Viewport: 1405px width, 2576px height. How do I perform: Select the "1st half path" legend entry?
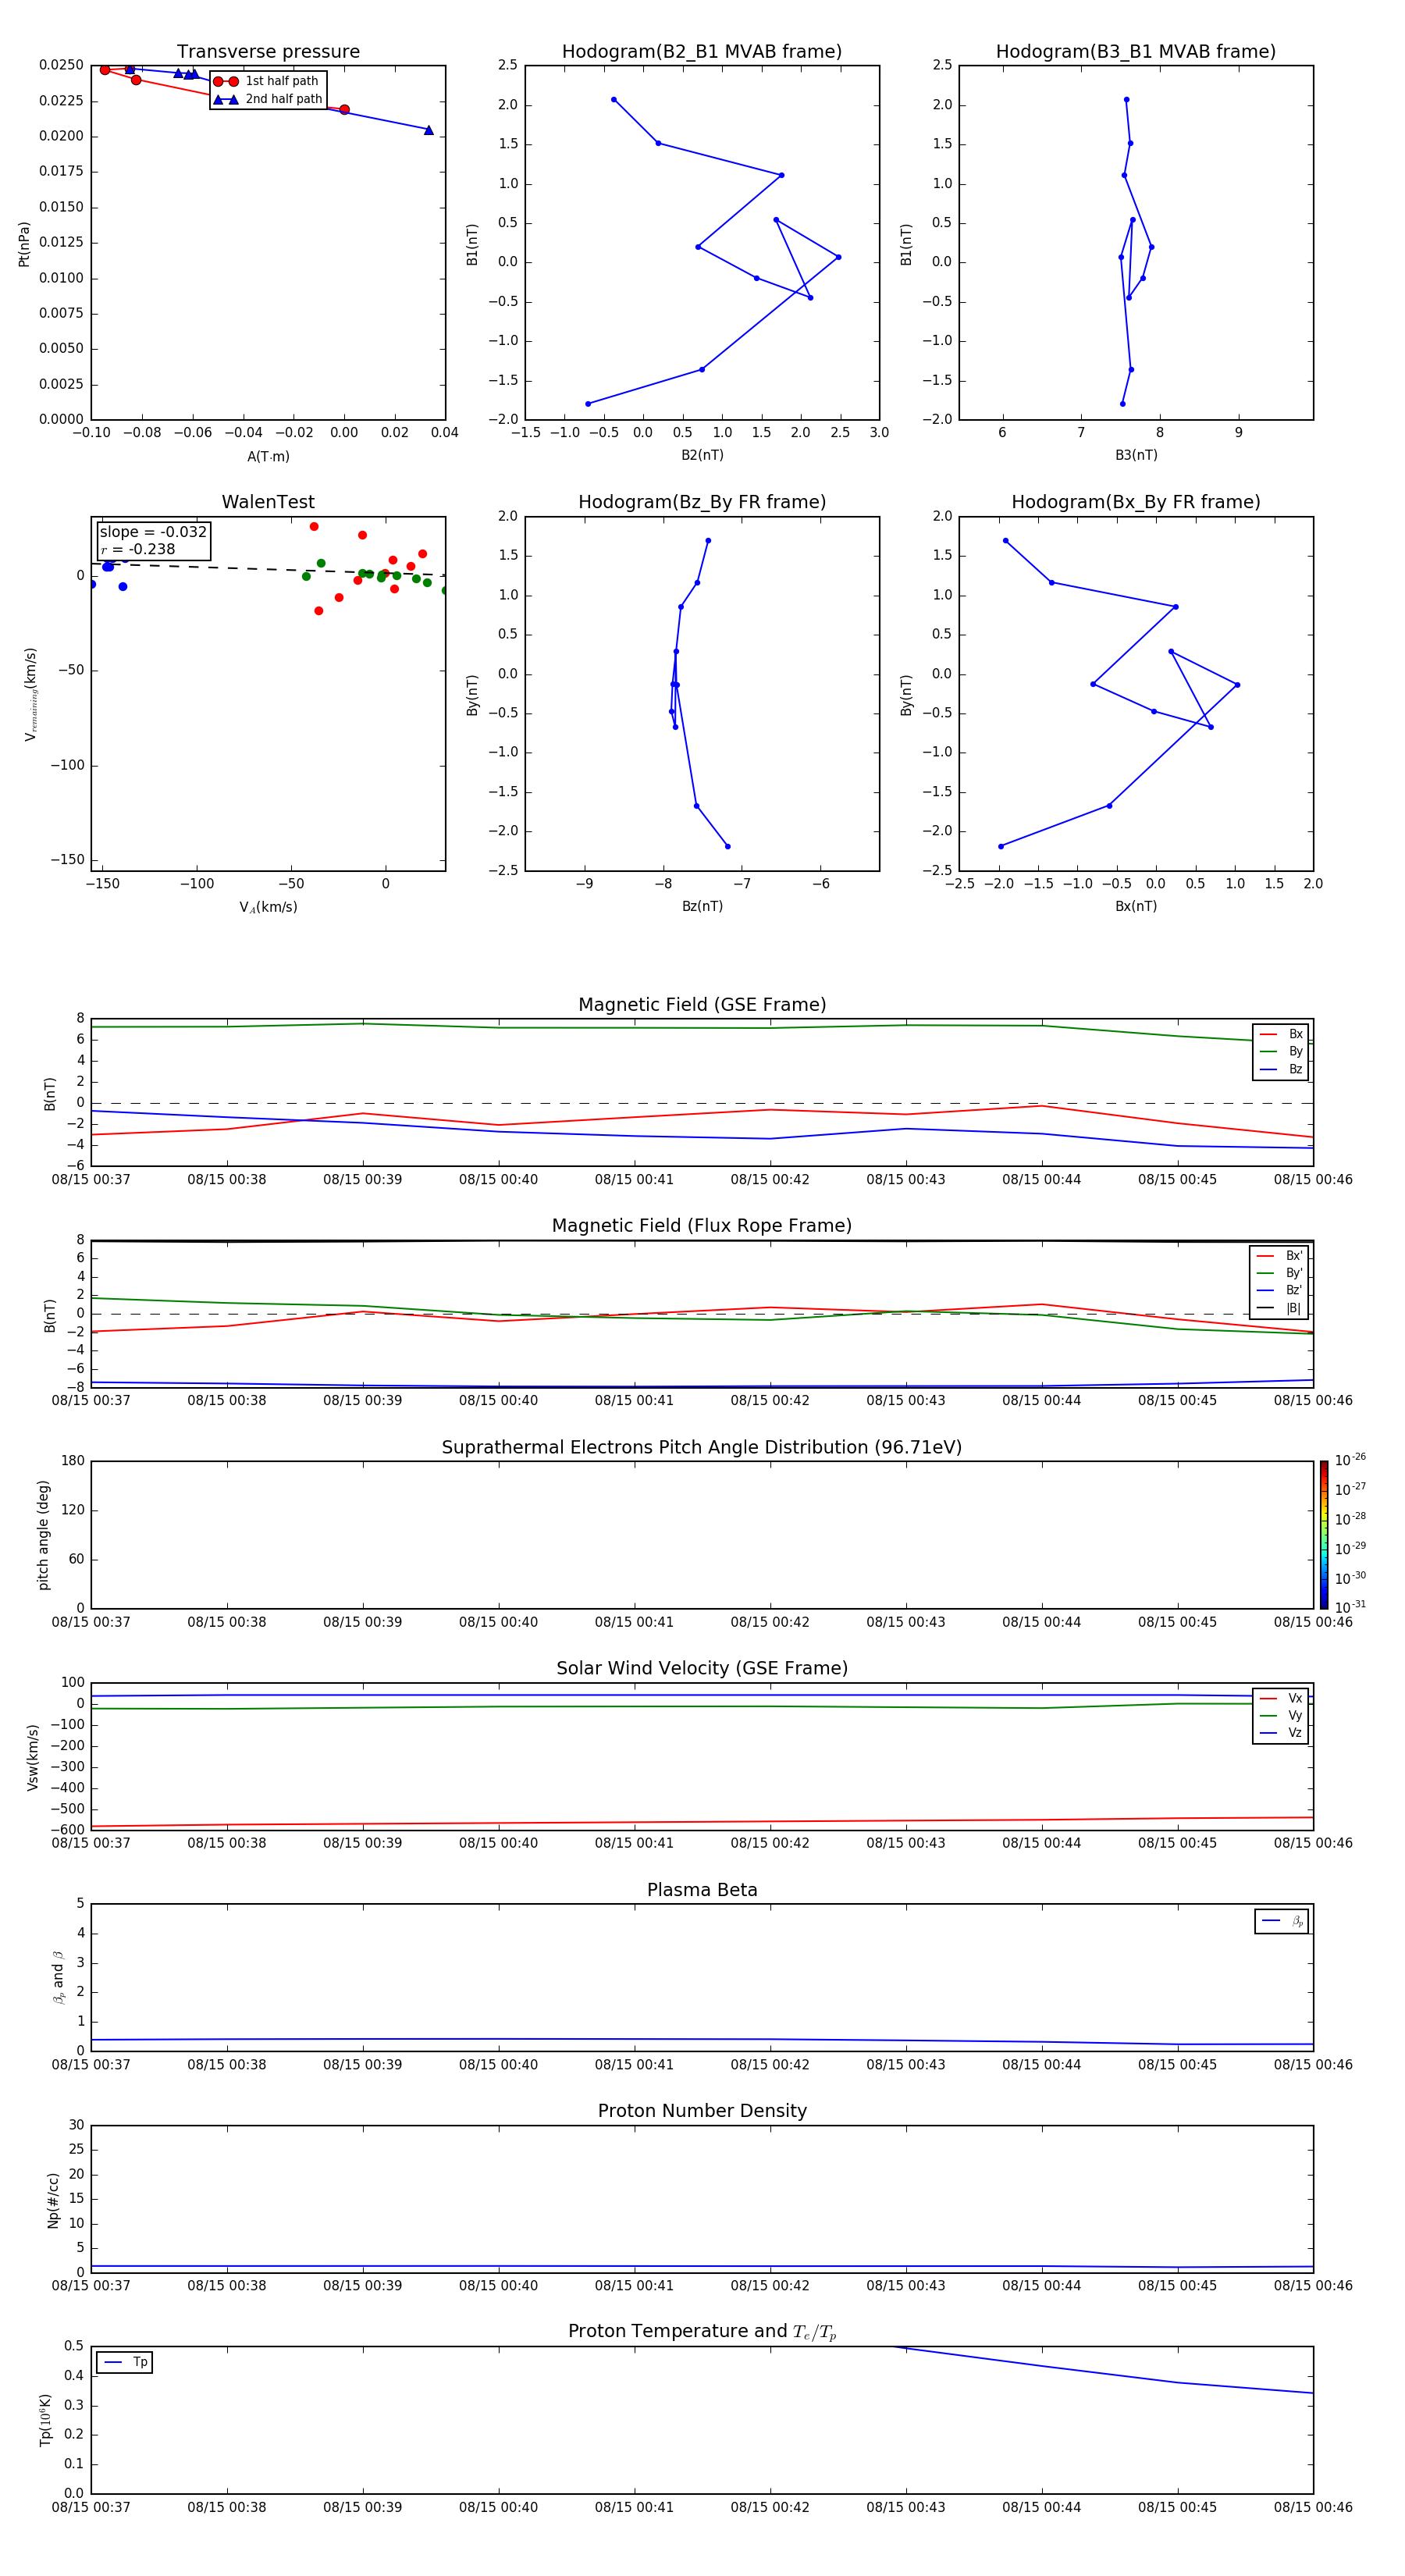tap(268, 81)
